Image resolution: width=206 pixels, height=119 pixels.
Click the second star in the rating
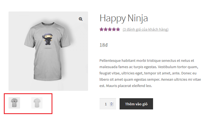coord(106,29)
